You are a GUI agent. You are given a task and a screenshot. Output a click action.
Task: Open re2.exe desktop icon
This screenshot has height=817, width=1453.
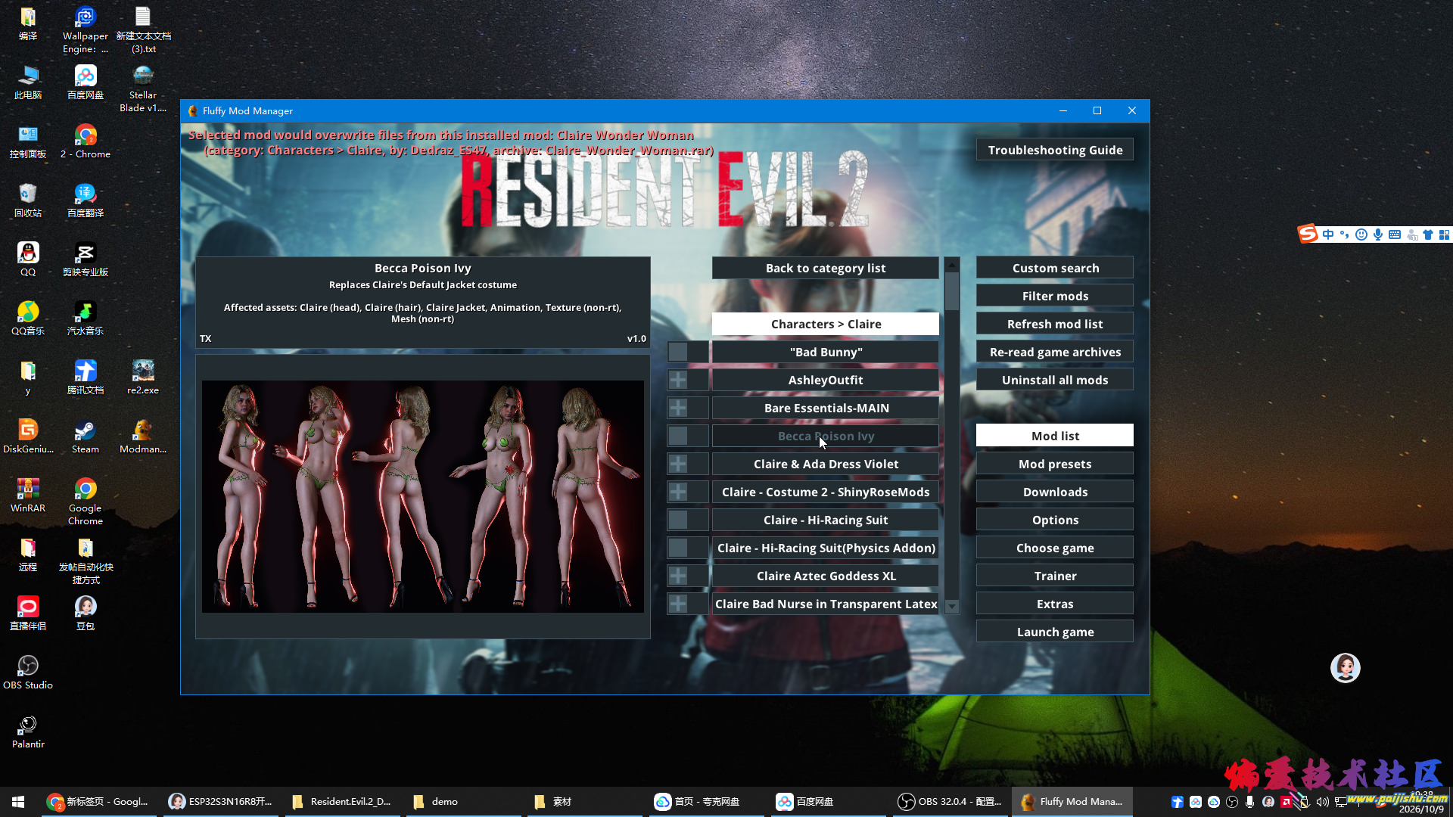click(x=143, y=378)
